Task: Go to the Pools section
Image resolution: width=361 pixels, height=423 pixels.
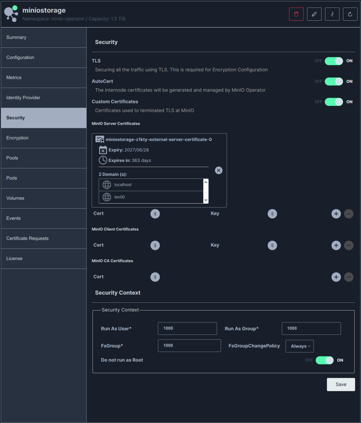Action: (x=44, y=158)
